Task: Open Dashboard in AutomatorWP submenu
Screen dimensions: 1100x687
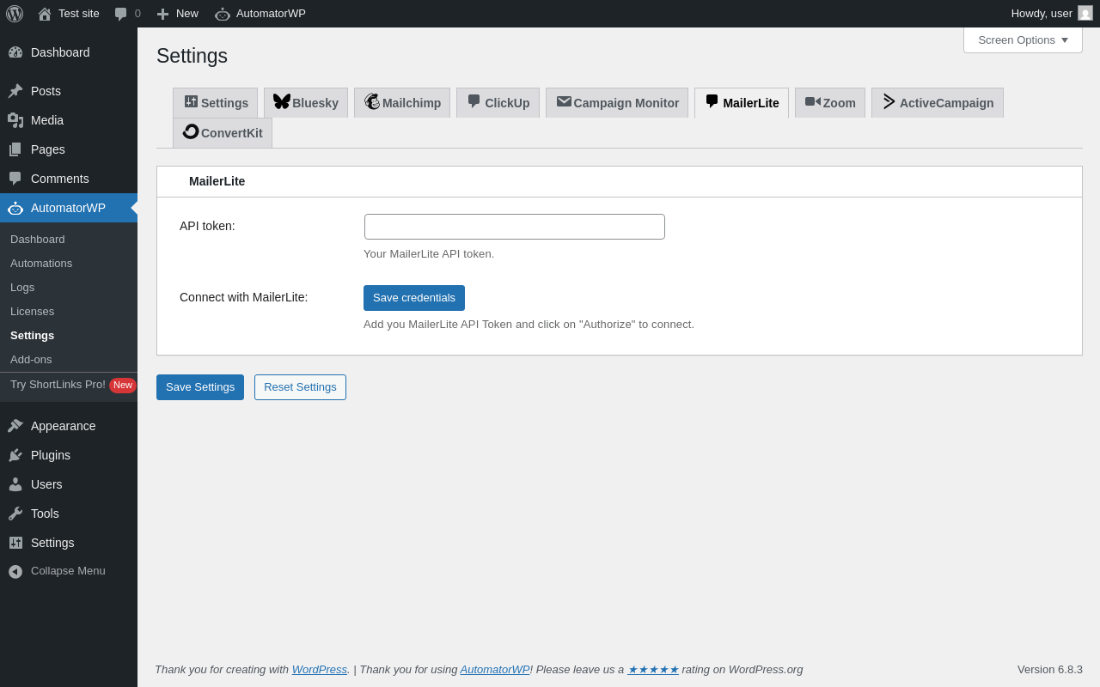Action: pyautogui.click(x=38, y=240)
